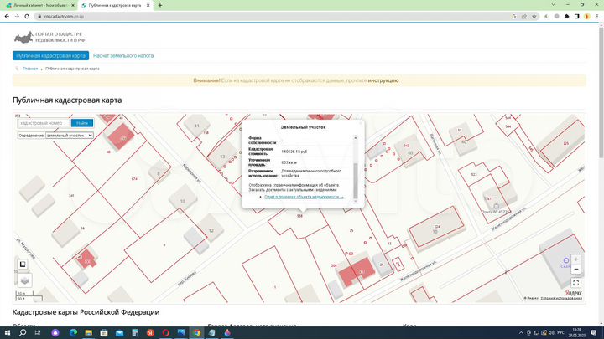Zoom in the cadastral map

tap(575, 259)
